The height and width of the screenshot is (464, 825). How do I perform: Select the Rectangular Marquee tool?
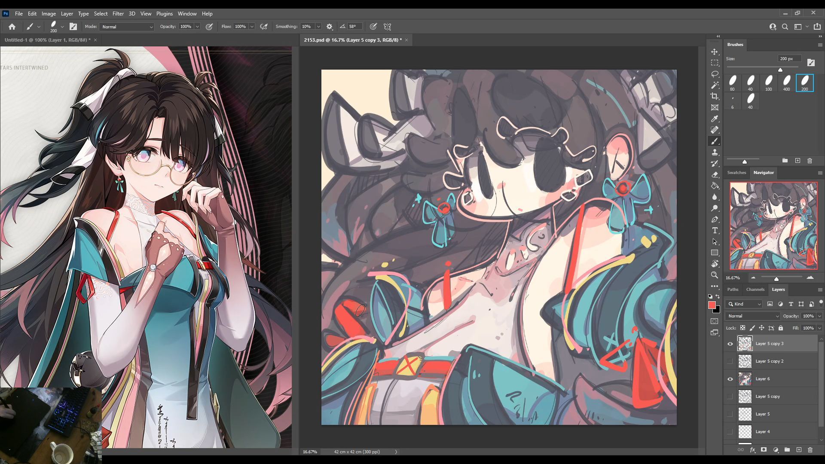[x=715, y=63]
